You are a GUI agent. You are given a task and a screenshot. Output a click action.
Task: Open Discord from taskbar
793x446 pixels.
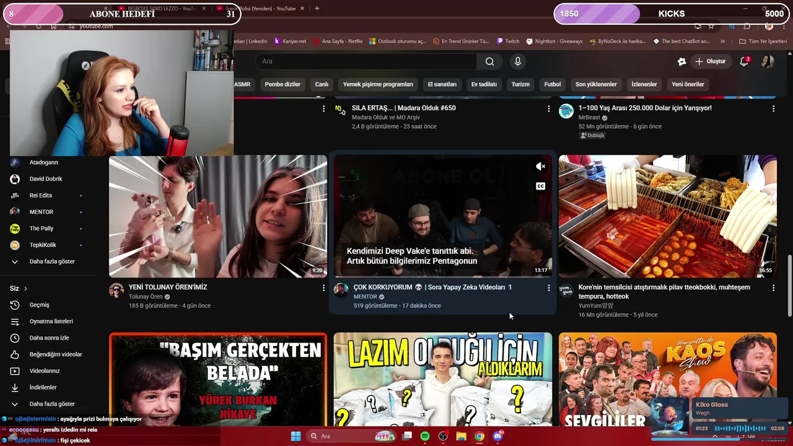pyautogui.click(x=497, y=436)
